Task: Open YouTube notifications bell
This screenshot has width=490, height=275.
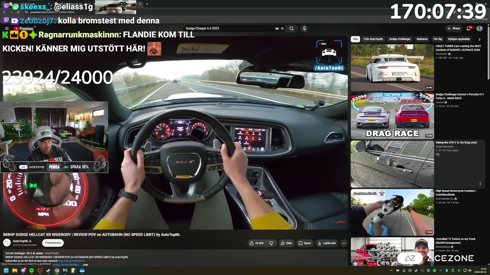Action: tap(469, 29)
